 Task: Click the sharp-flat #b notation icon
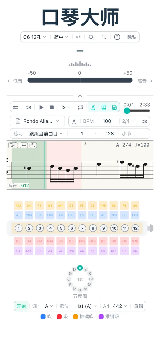(x=78, y=37)
